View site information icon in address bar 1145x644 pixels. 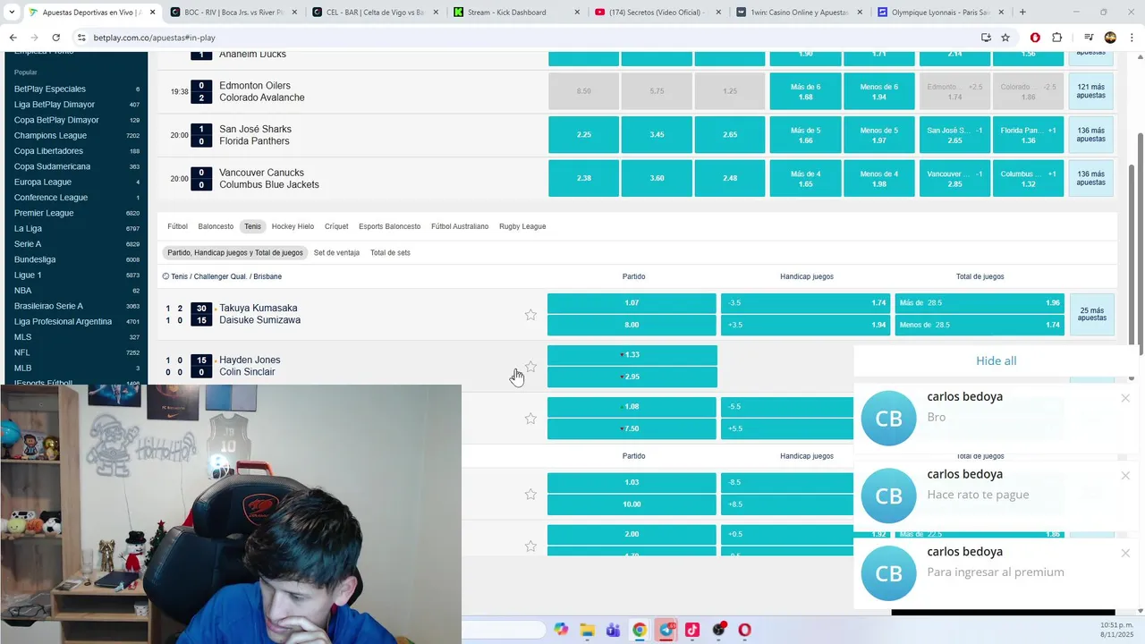[81, 38]
